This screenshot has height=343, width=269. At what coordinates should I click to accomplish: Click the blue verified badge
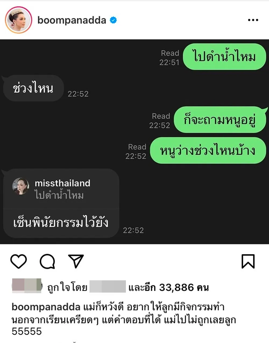[114, 20]
